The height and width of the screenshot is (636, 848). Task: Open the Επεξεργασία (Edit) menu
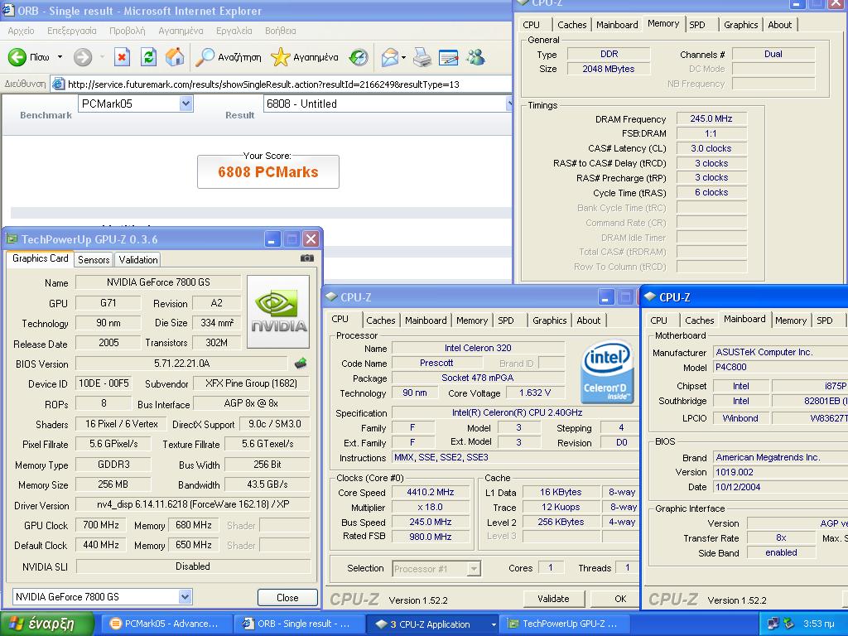[72, 31]
